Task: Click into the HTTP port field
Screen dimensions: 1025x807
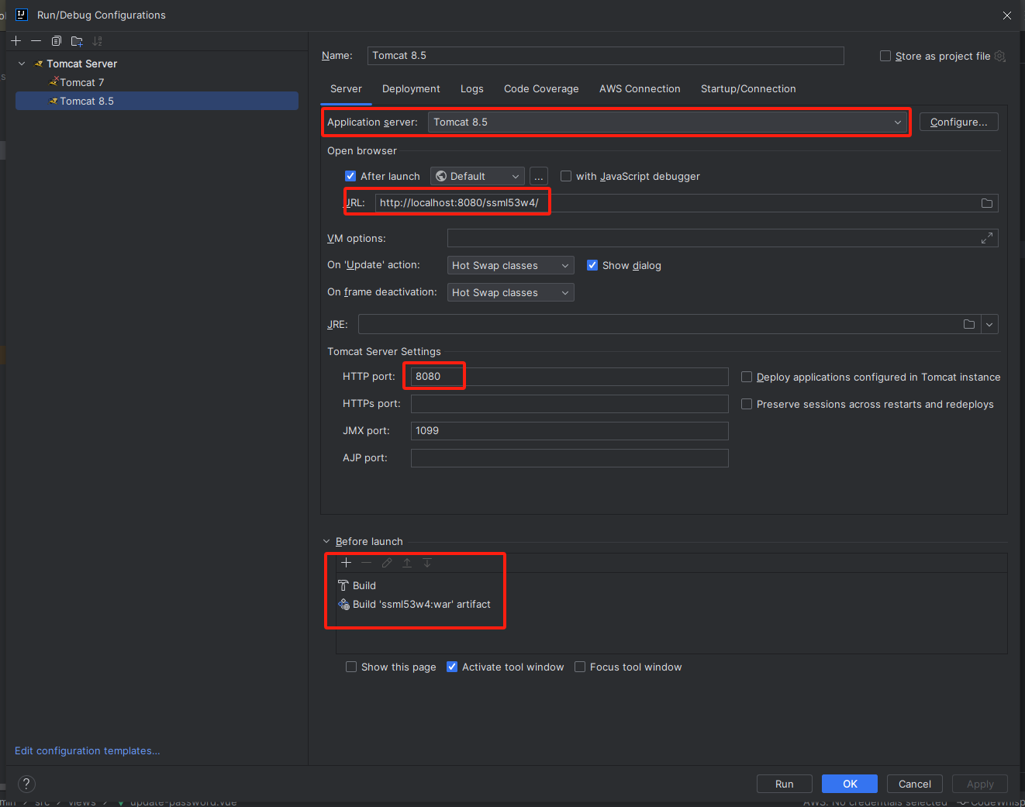Action: [x=569, y=377]
